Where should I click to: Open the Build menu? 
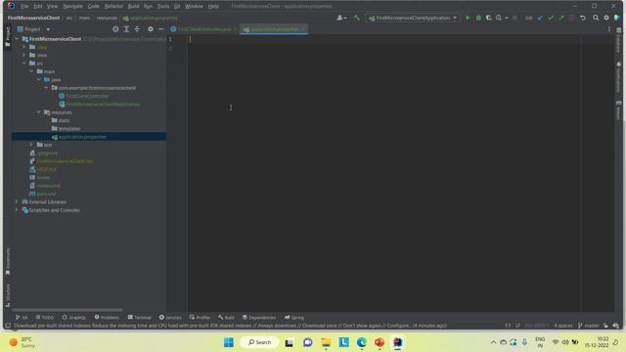click(133, 6)
